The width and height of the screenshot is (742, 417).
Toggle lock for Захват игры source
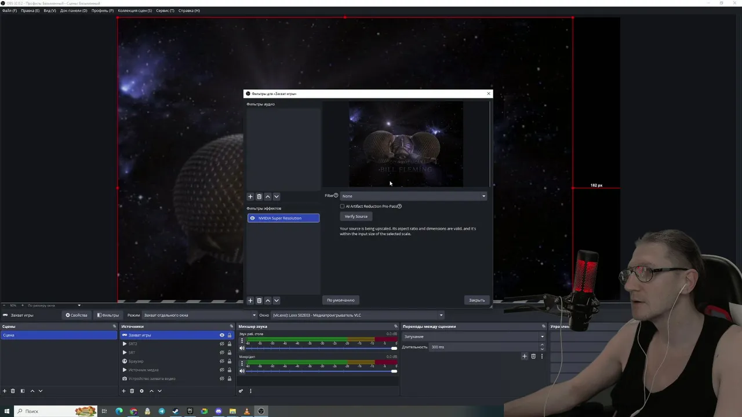click(230, 335)
